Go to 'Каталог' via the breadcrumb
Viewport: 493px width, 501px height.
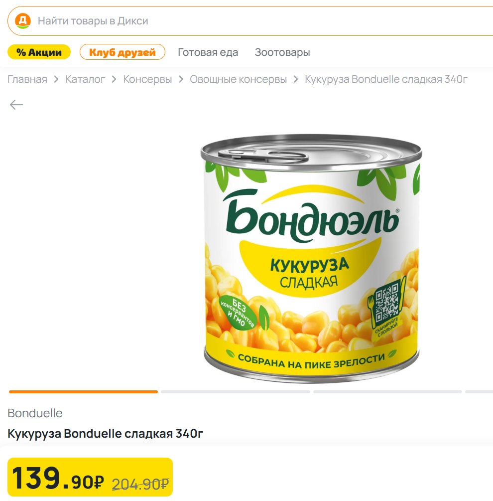pos(85,79)
